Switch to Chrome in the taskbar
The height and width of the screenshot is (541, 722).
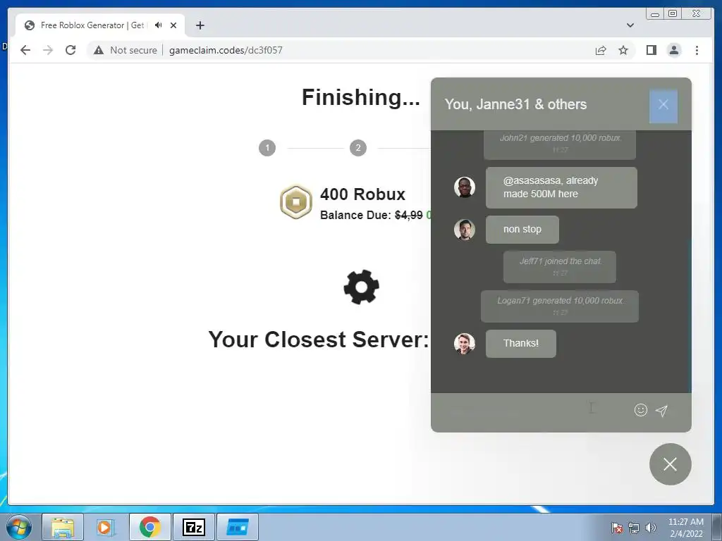point(150,527)
